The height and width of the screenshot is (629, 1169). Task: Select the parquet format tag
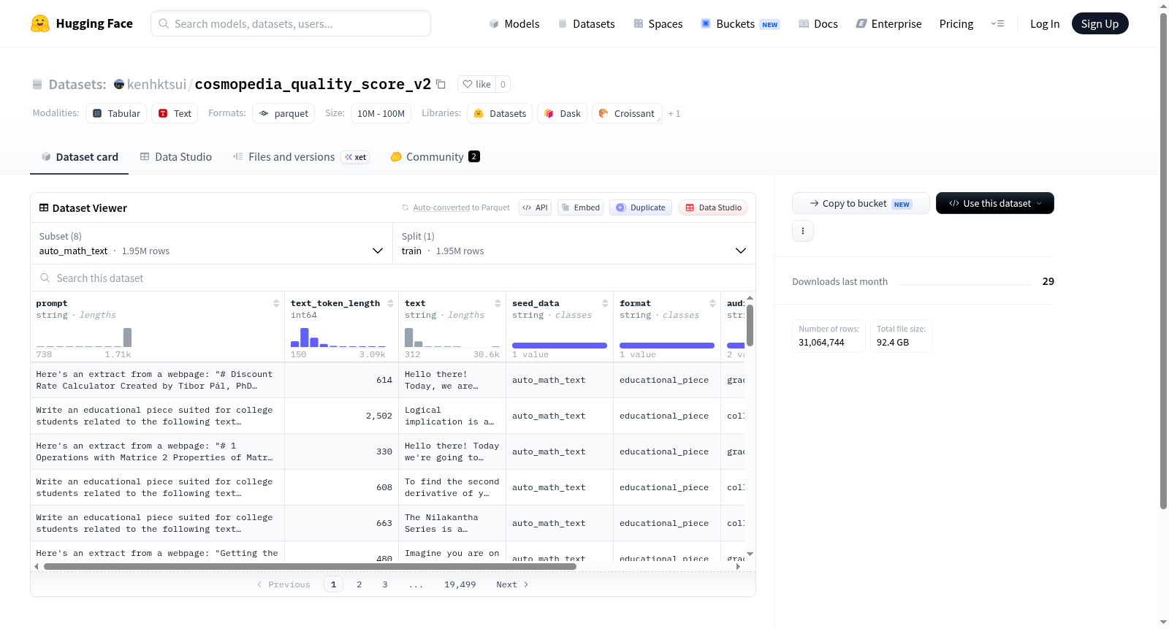coord(283,113)
